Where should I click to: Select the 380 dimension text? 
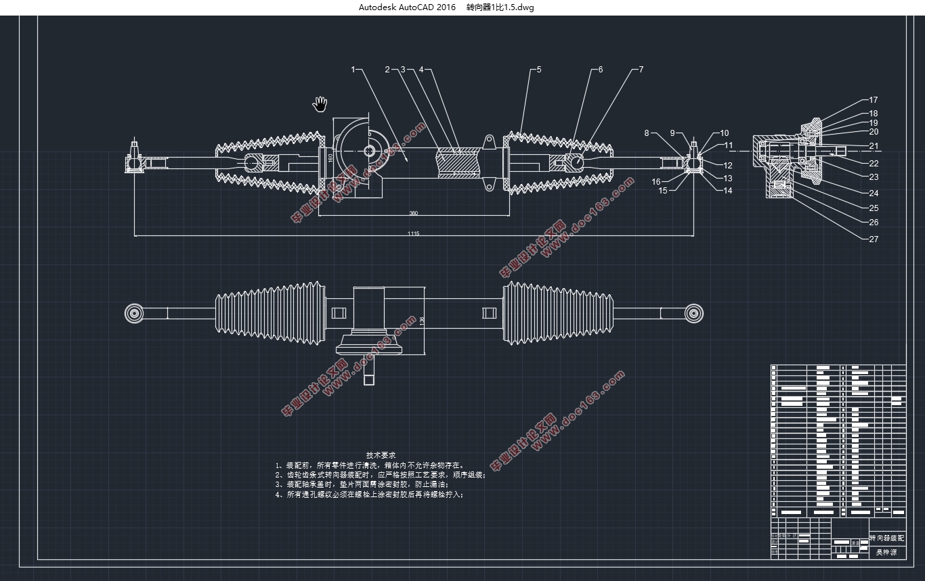413,214
